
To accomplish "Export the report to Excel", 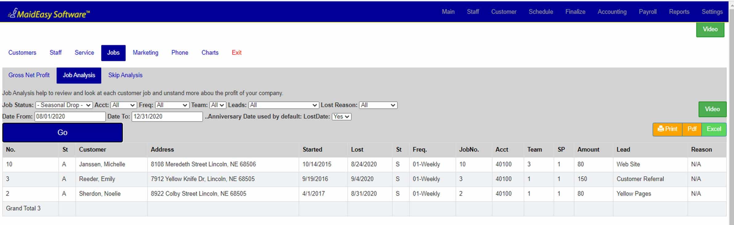I will [x=714, y=129].
